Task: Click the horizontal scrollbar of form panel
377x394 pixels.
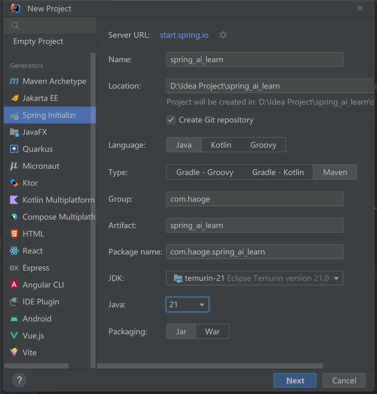Action: pos(210,366)
